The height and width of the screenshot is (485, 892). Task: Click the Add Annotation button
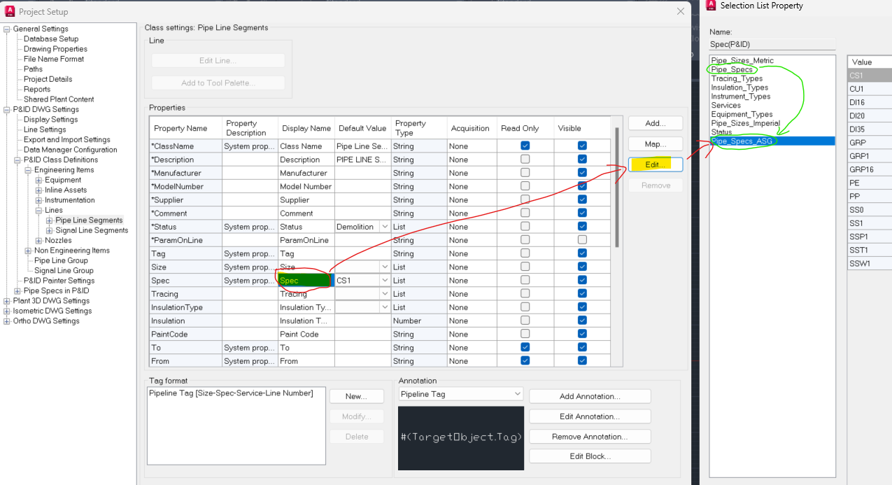coord(589,396)
